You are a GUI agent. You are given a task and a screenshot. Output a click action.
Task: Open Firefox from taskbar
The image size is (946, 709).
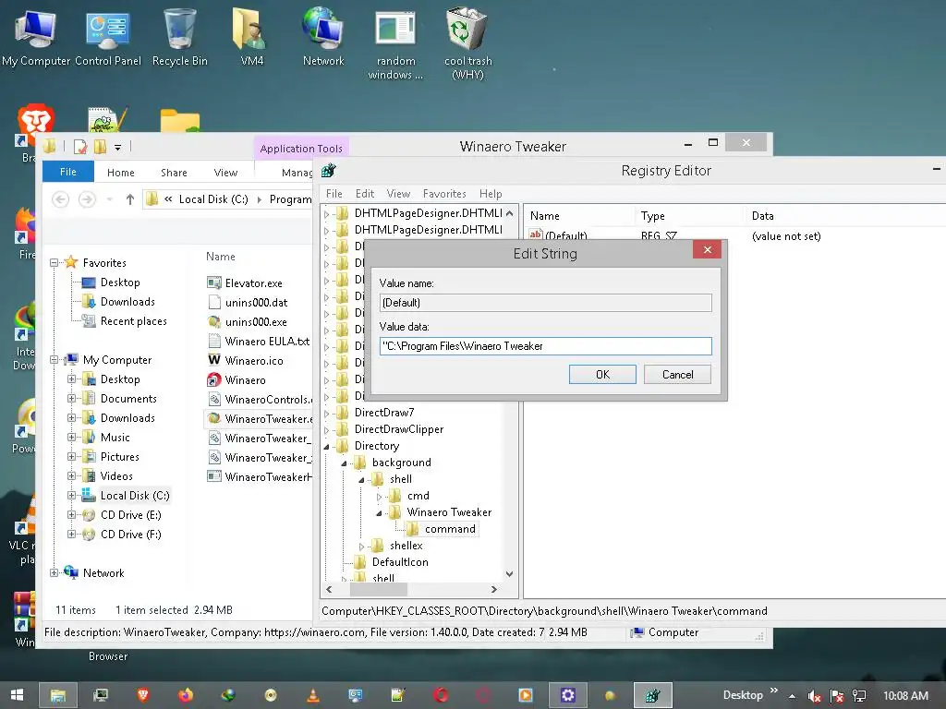click(185, 695)
